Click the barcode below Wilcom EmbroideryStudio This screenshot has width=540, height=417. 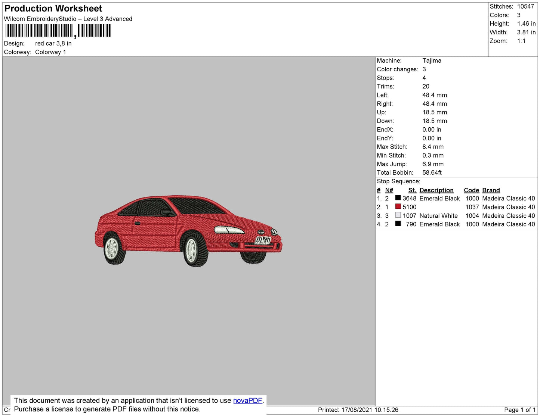(58, 31)
